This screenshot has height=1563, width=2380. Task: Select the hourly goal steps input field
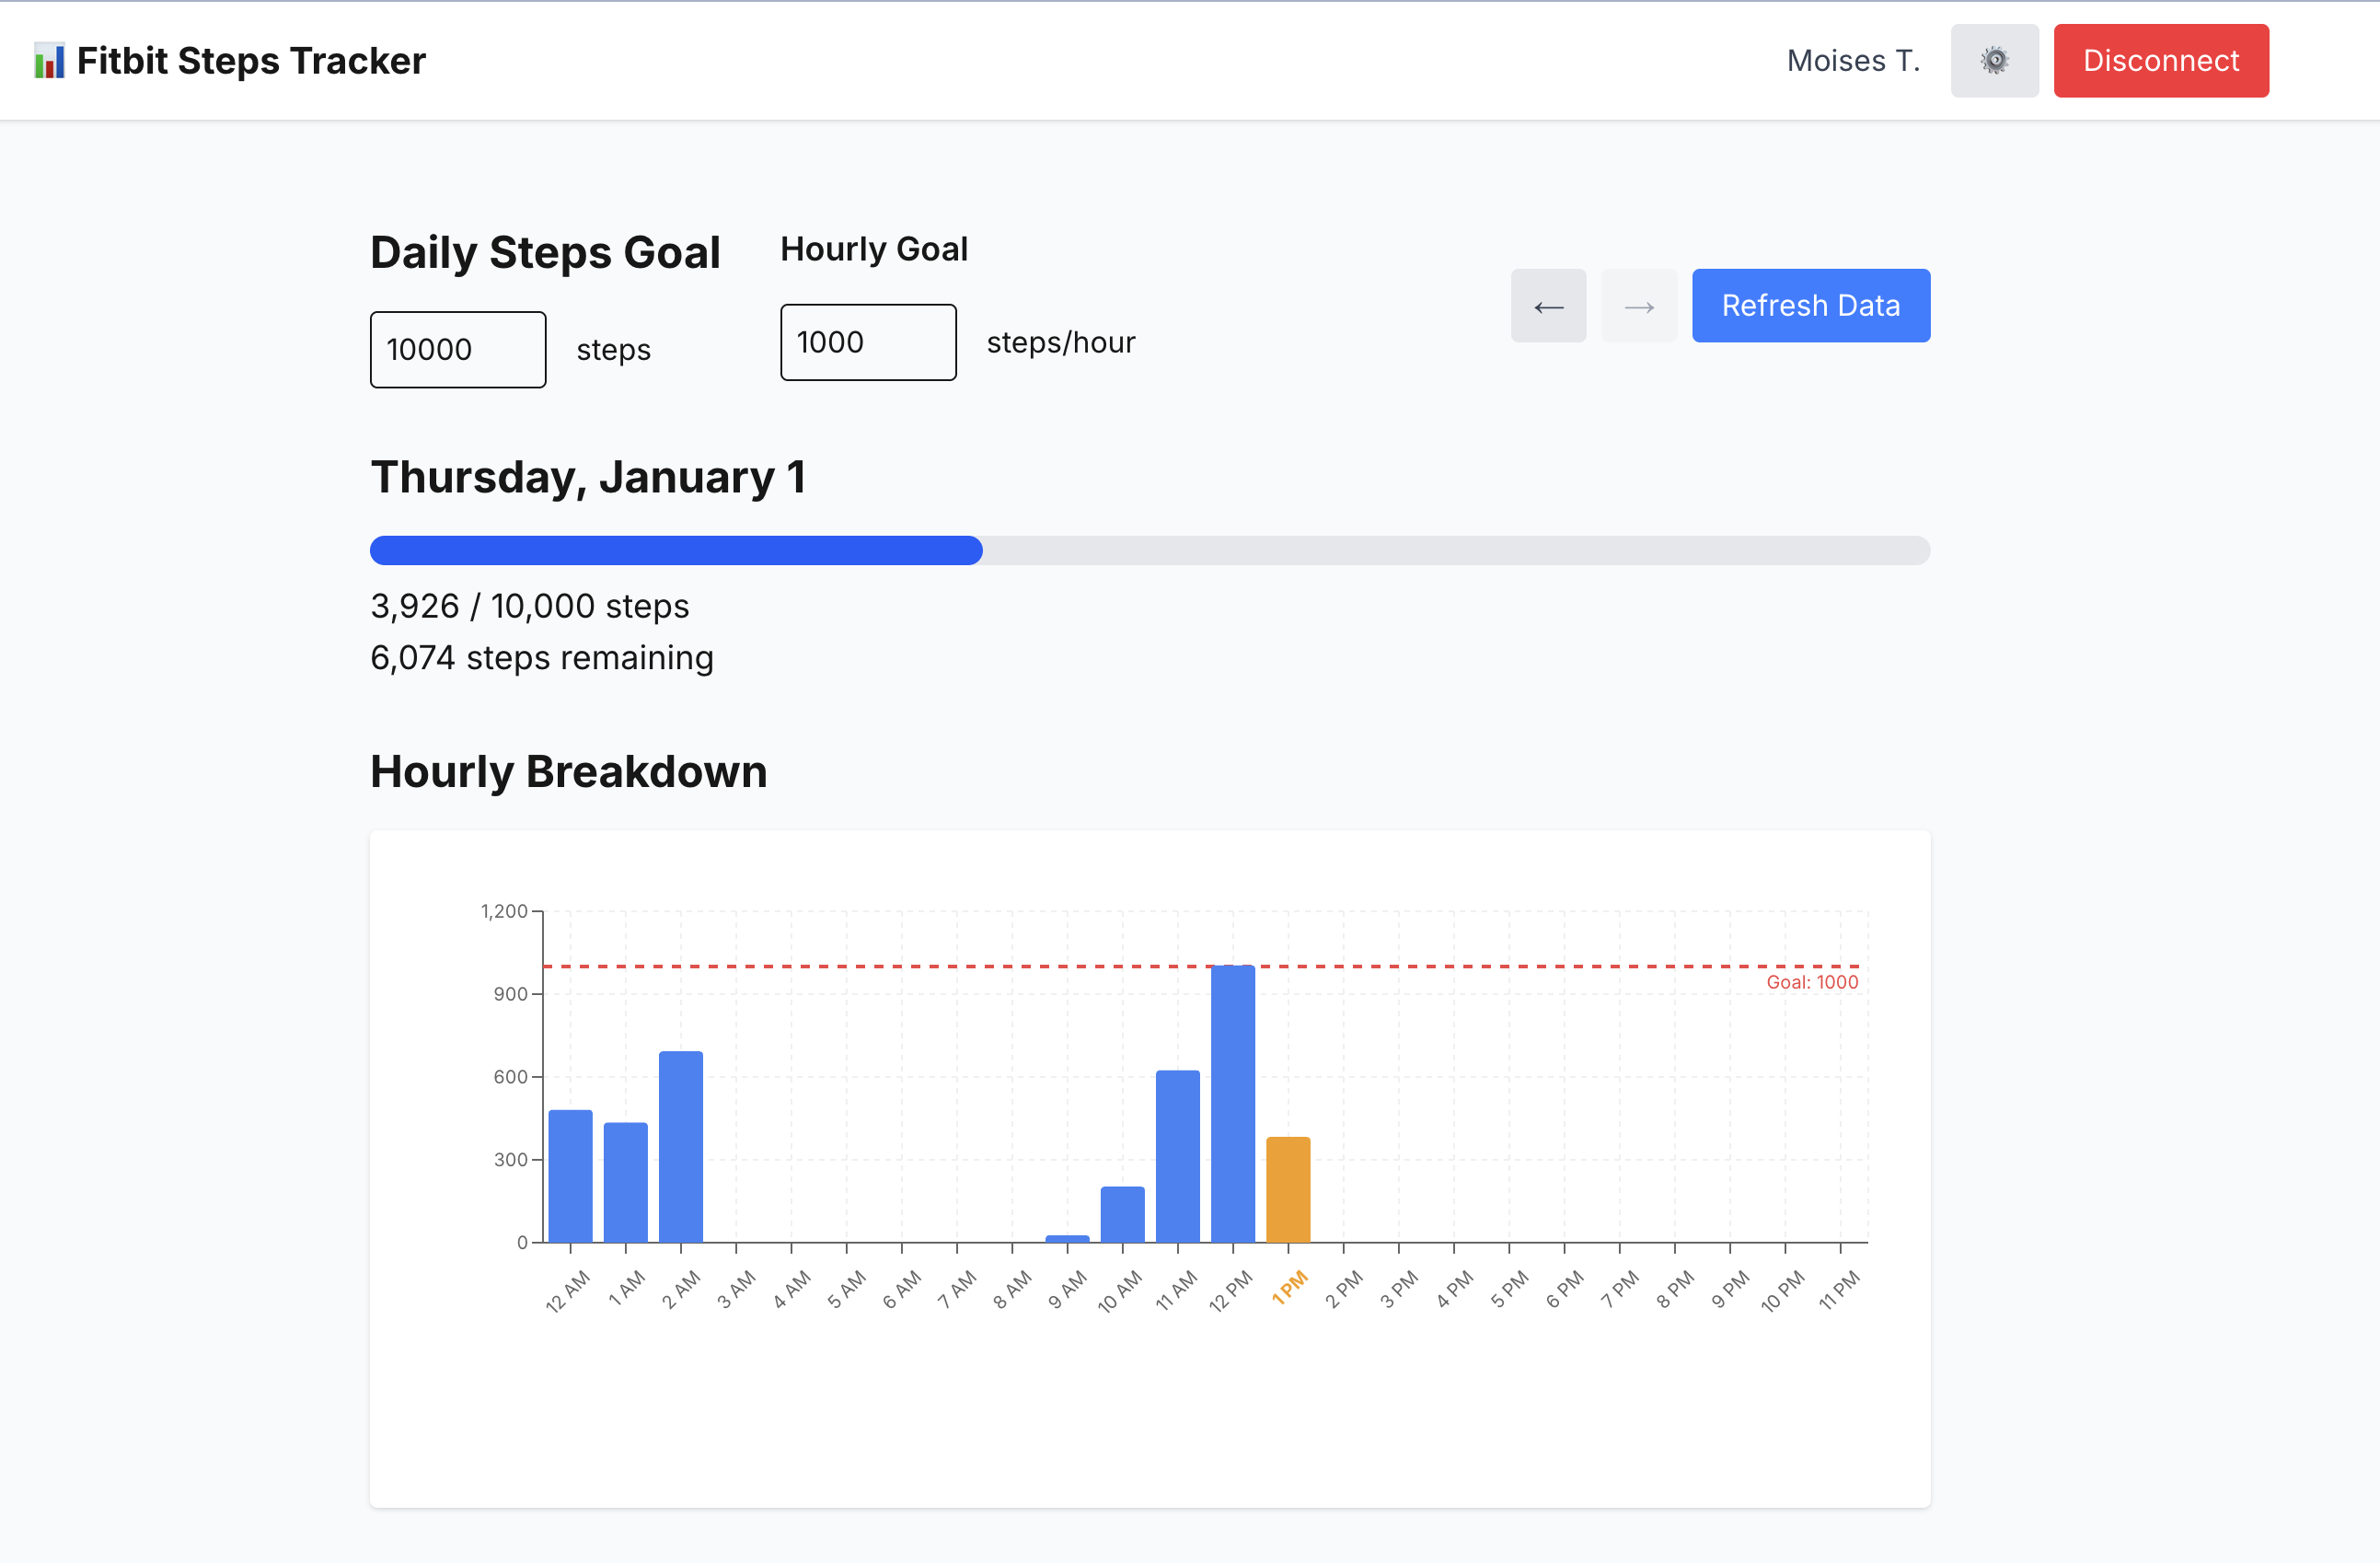pyautogui.click(x=867, y=342)
